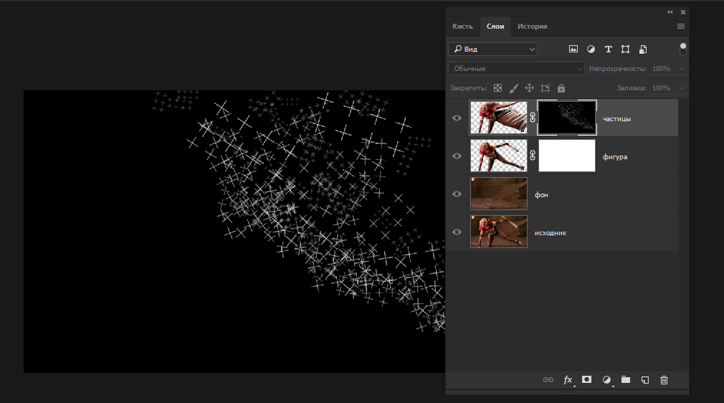Hide the частицы layer
Viewport: 724px width, 403px height.
click(x=457, y=118)
